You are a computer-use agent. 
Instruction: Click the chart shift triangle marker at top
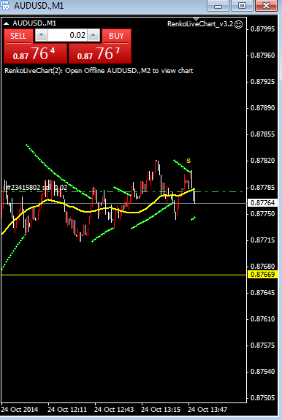(x=196, y=19)
